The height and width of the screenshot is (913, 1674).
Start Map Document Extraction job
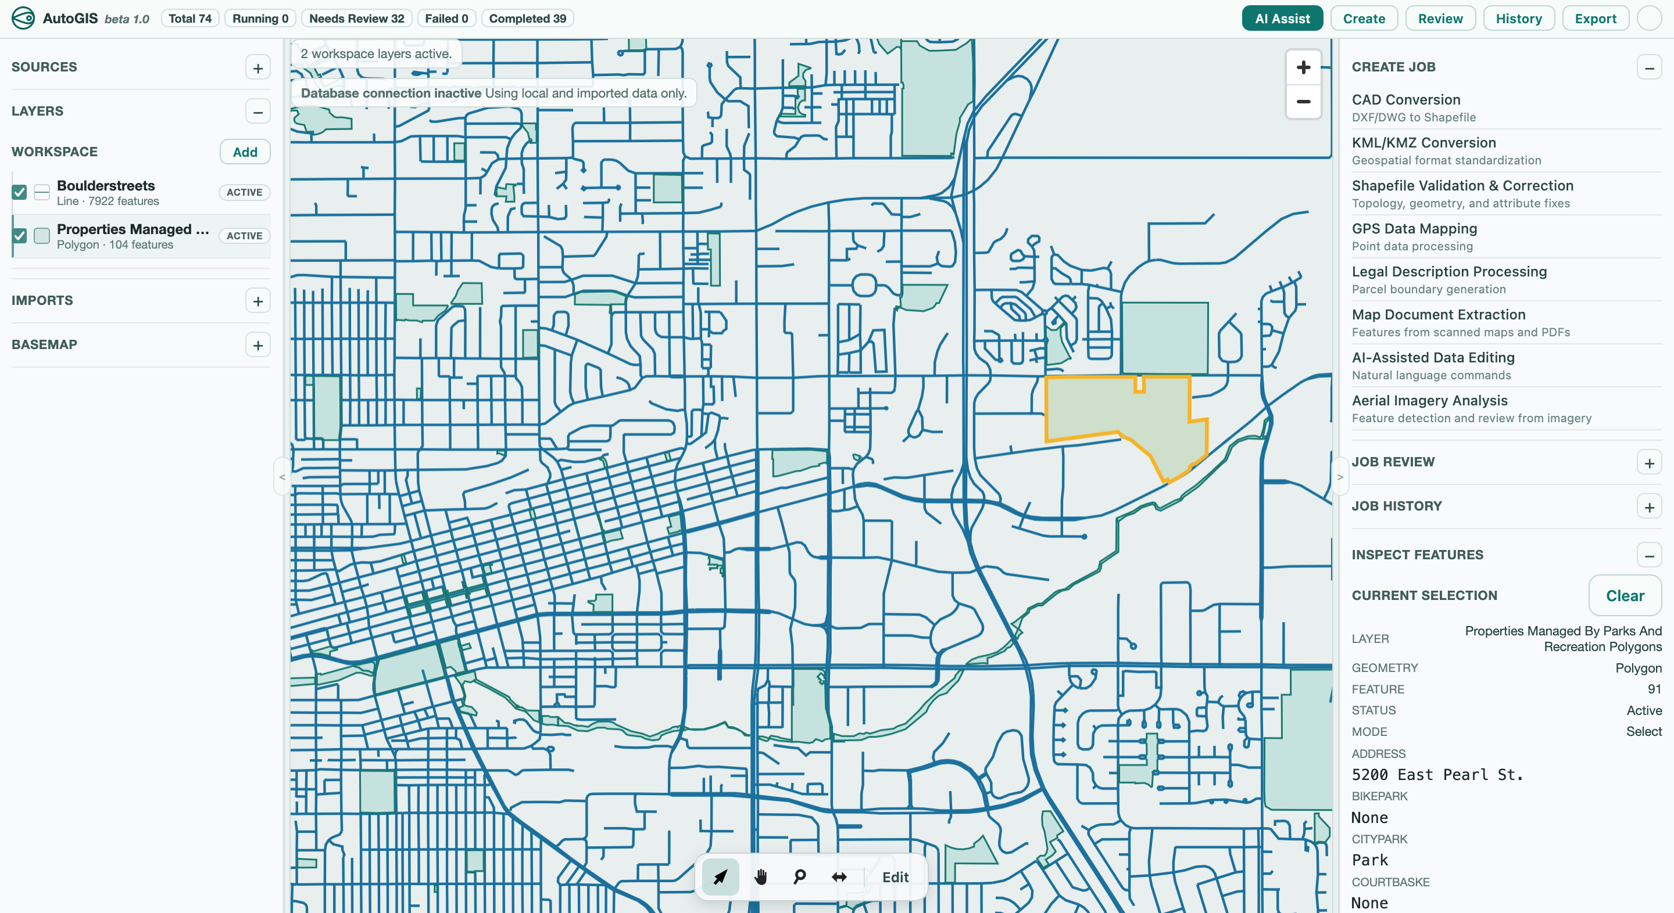tap(1505, 323)
